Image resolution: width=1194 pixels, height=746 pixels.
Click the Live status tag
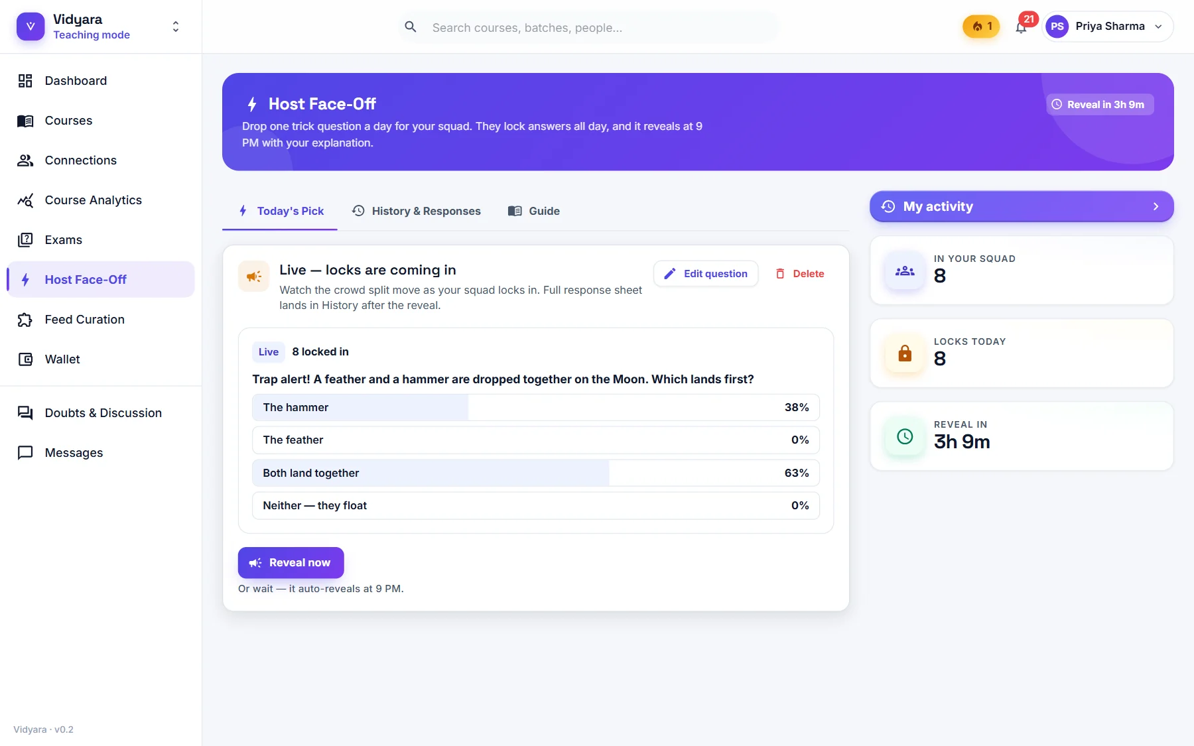[x=269, y=352]
